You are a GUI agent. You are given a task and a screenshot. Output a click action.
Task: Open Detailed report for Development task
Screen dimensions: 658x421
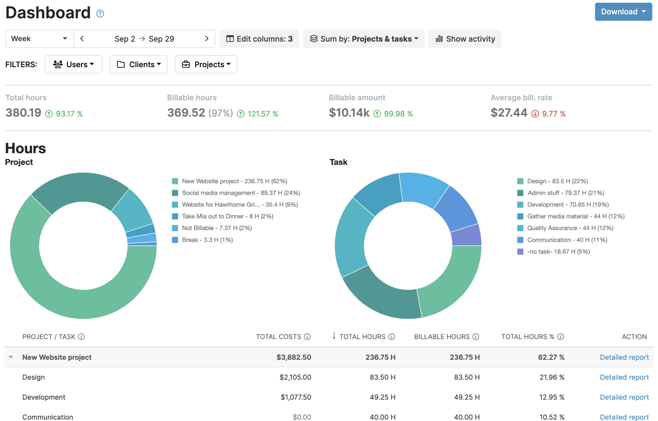pos(625,398)
